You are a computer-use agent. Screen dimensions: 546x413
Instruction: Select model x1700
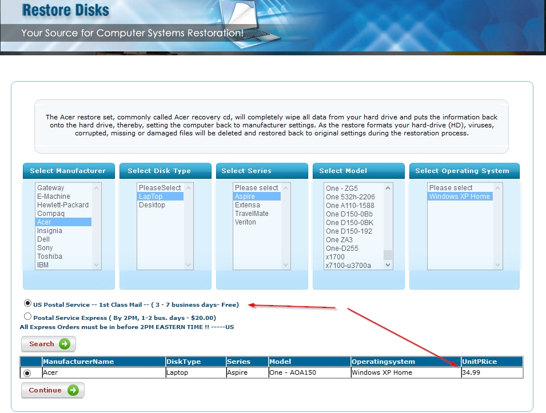click(353, 257)
